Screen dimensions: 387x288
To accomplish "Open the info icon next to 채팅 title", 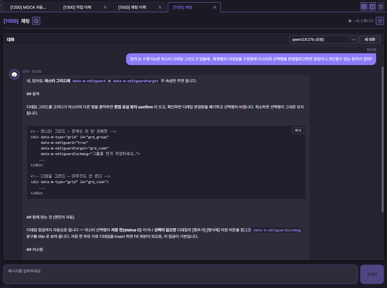I will (36, 21).
